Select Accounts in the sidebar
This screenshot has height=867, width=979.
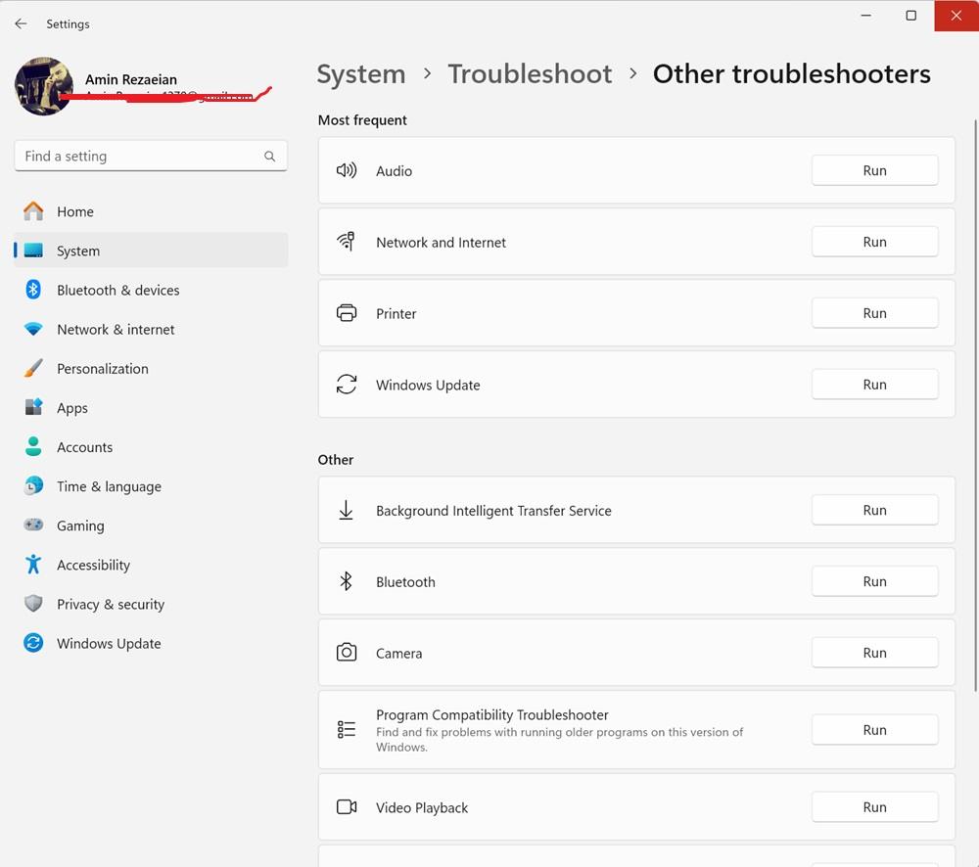coord(84,447)
